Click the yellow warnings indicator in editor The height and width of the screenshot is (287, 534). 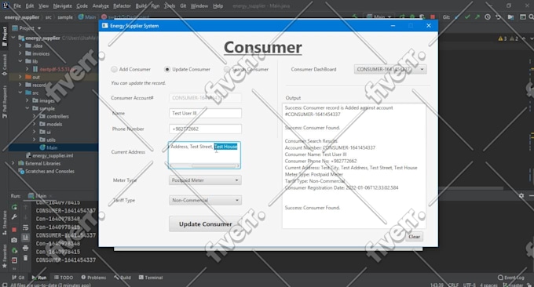pos(503,38)
